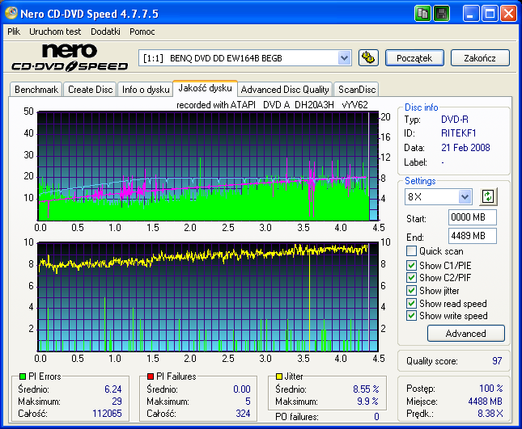Click the refresh speed list icon

pyautogui.click(x=488, y=196)
